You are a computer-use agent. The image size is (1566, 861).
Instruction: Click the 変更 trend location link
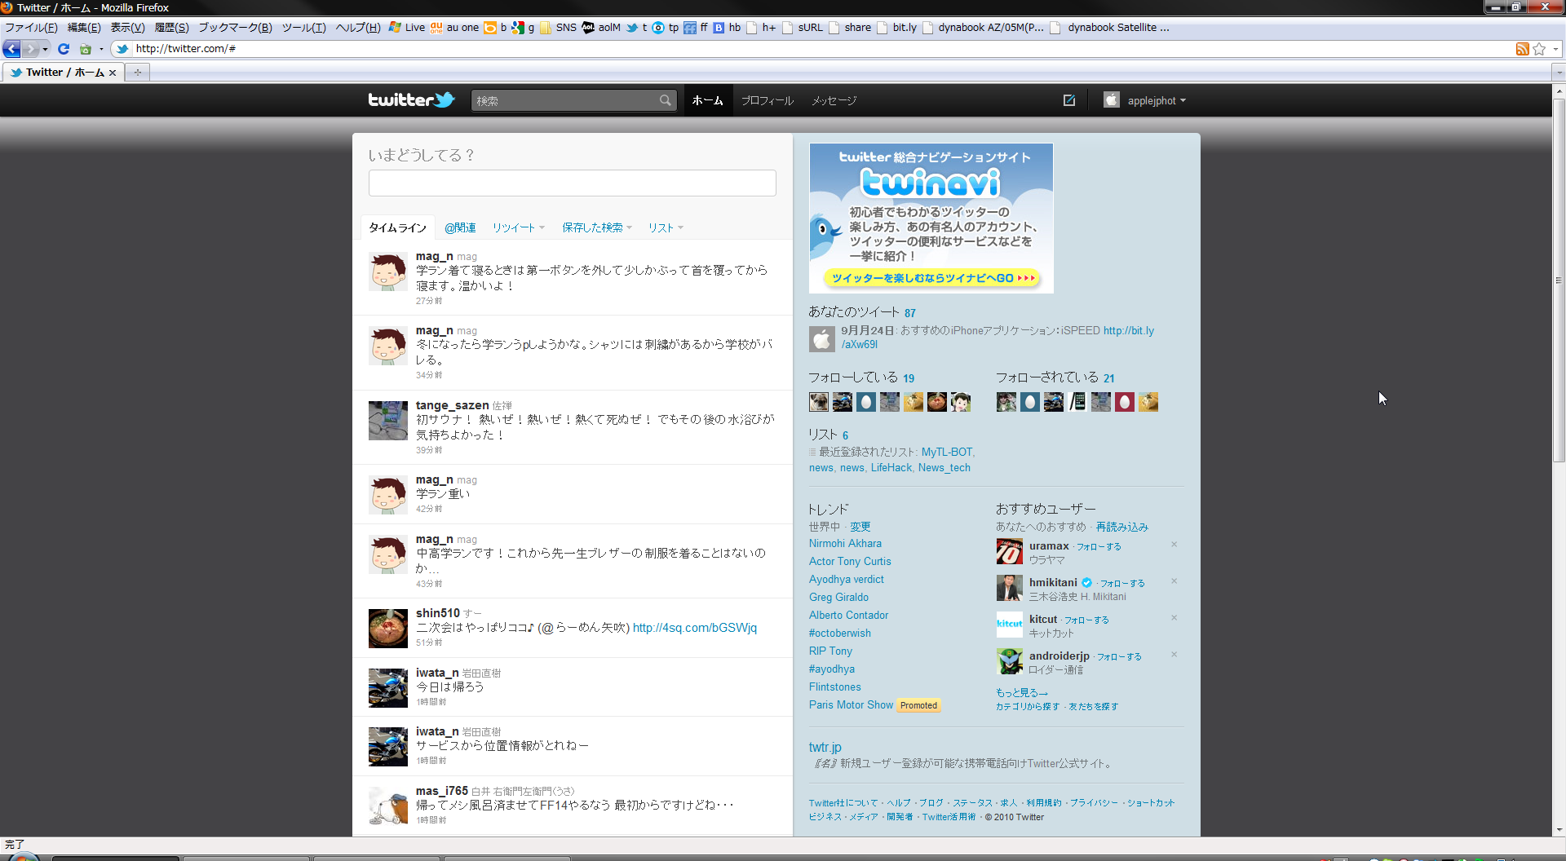pos(860,527)
